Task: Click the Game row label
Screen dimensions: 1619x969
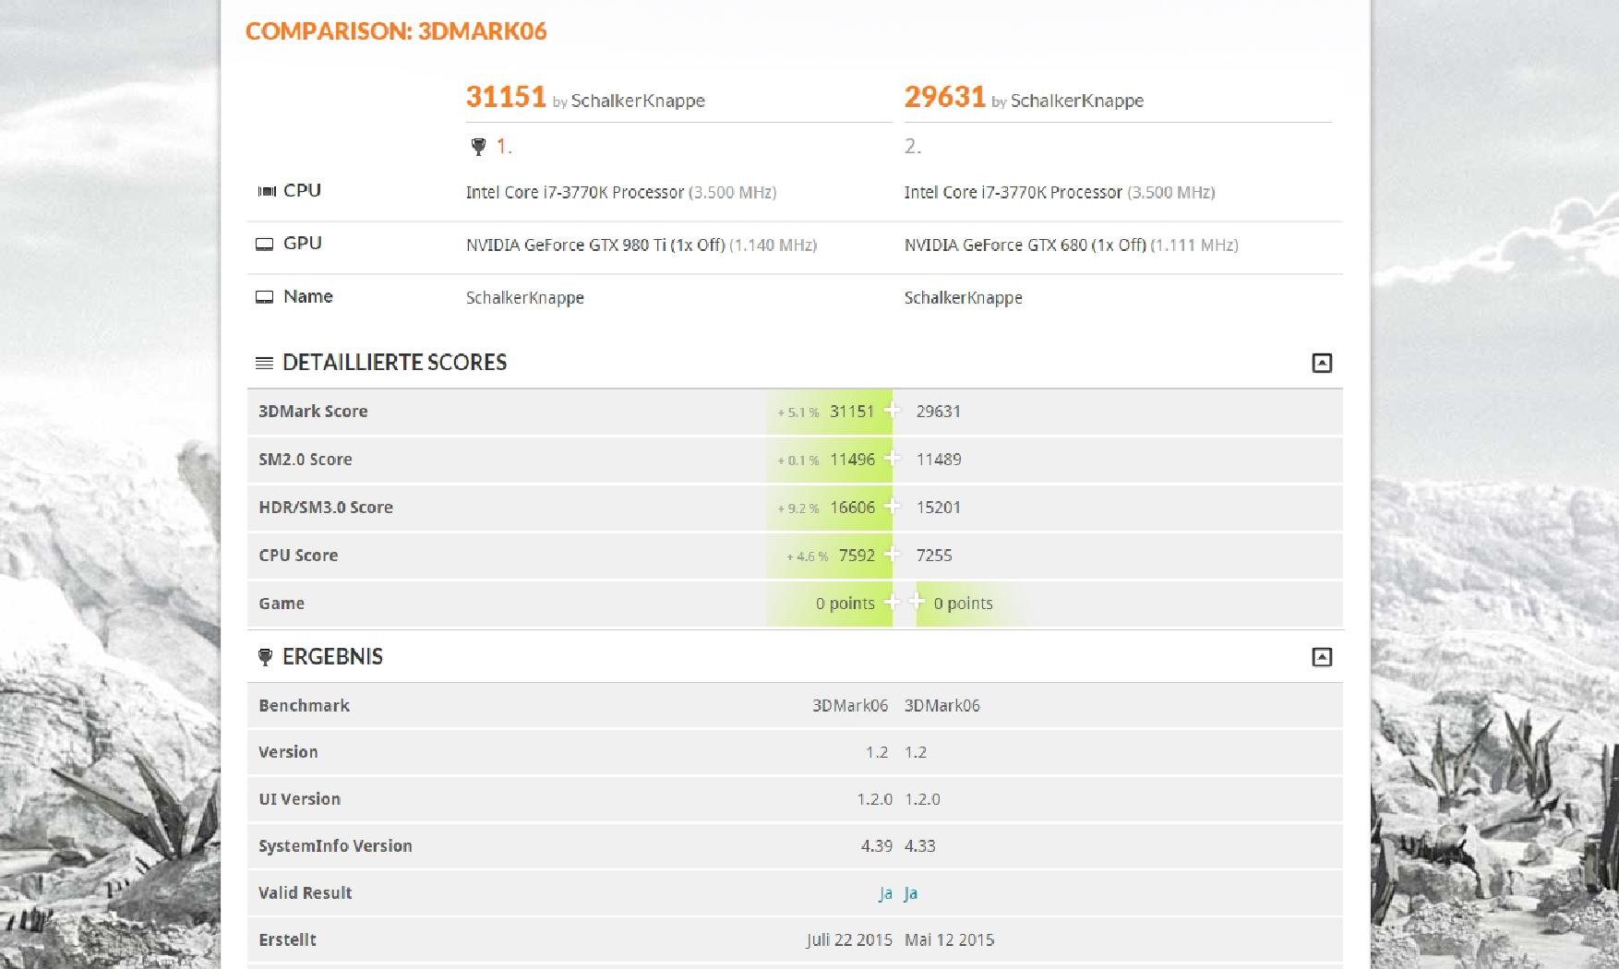Action: [282, 604]
